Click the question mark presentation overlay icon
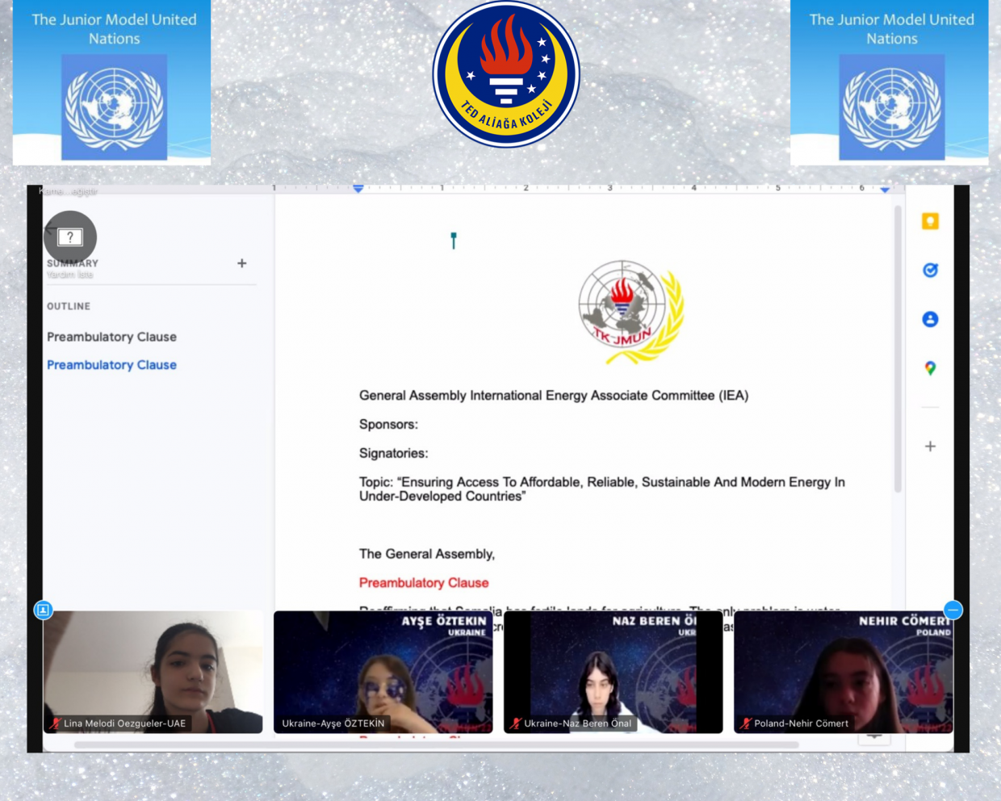 (x=70, y=237)
